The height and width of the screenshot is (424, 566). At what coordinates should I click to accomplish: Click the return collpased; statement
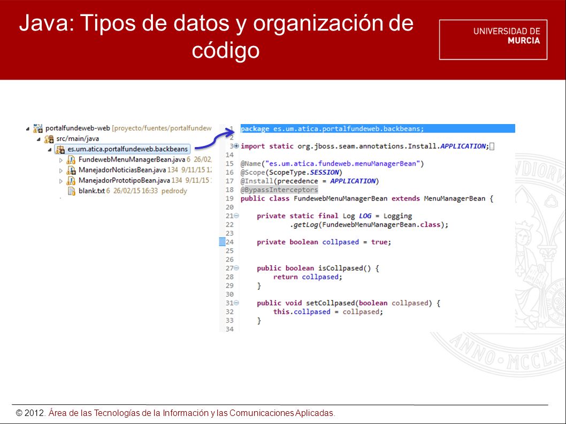[x=308, y=277]
